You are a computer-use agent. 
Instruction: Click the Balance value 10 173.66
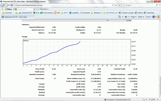[52, 33]
